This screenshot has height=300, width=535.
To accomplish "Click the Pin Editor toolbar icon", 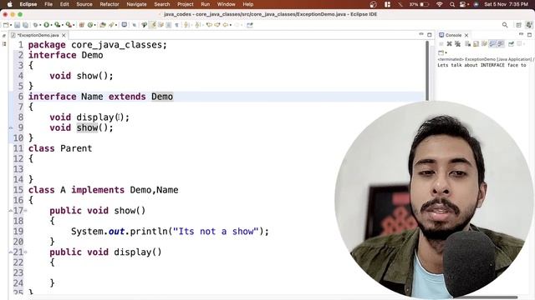I will coord(250,25).
